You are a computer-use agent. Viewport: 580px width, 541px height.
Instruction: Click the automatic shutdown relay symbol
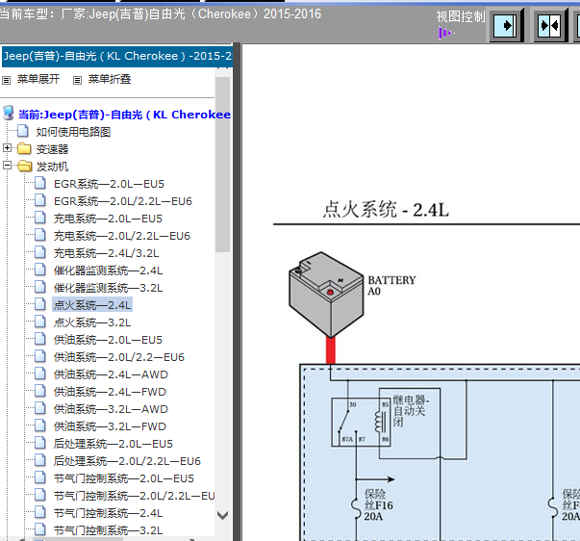coord(361,423)
